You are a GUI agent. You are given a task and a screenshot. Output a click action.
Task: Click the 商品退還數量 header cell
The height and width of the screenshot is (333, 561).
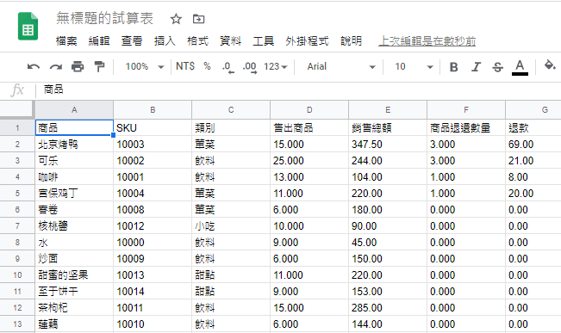point(466,127)
